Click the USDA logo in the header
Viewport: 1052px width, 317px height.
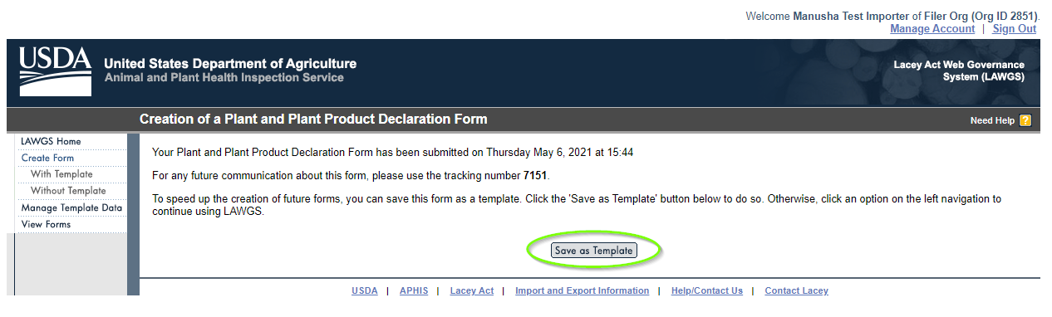click(x=56, y=71)
